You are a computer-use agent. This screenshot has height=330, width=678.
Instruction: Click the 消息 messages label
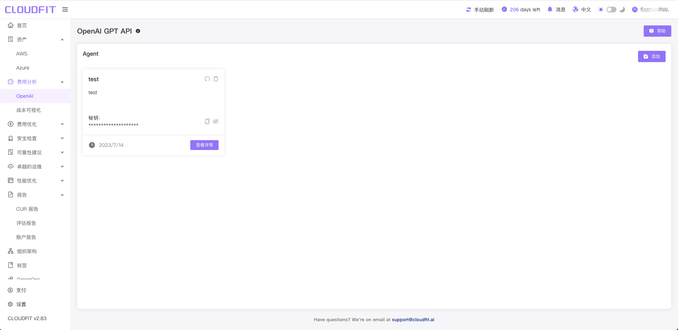(x=561, y=10)
